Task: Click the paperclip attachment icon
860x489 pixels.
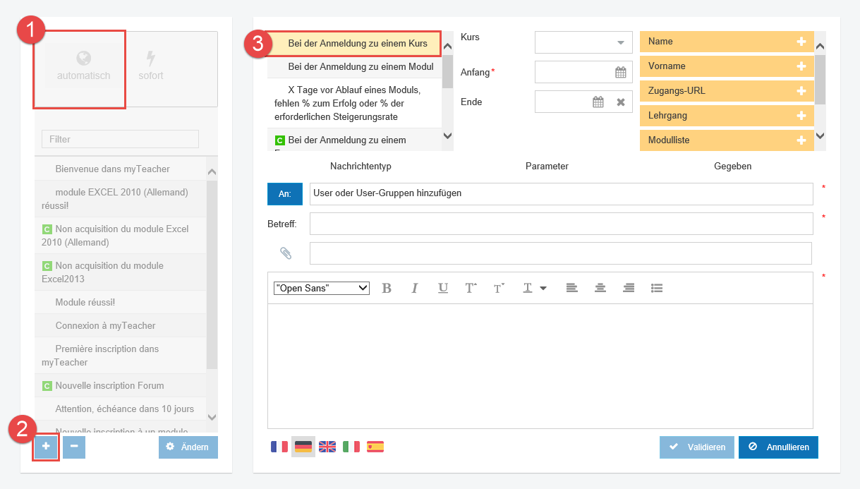Action: pos(286,253)
